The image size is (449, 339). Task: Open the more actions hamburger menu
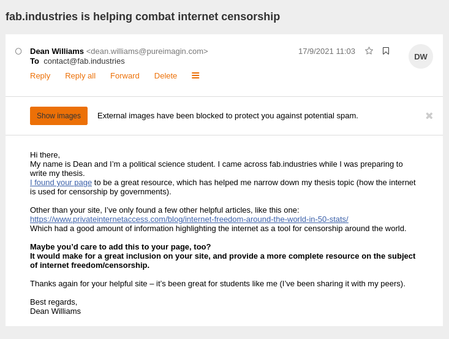tap(195, 75)
